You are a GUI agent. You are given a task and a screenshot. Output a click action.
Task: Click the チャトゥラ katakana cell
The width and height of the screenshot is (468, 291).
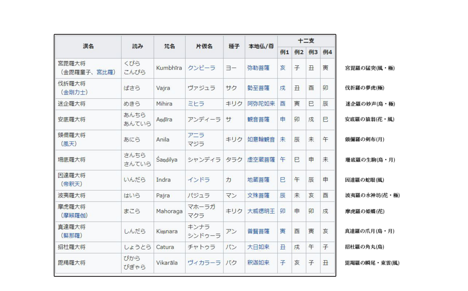tap(204, 247)
